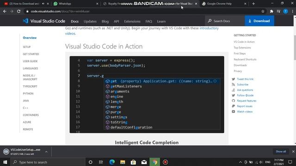Click the blue Download button
The image size is (296, 166).
(x=259, y=21)
